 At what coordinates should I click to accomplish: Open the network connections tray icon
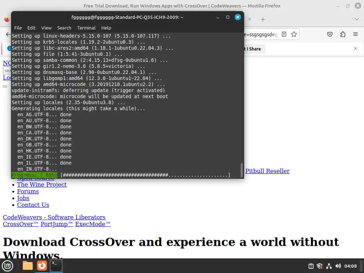coord(329,266)
